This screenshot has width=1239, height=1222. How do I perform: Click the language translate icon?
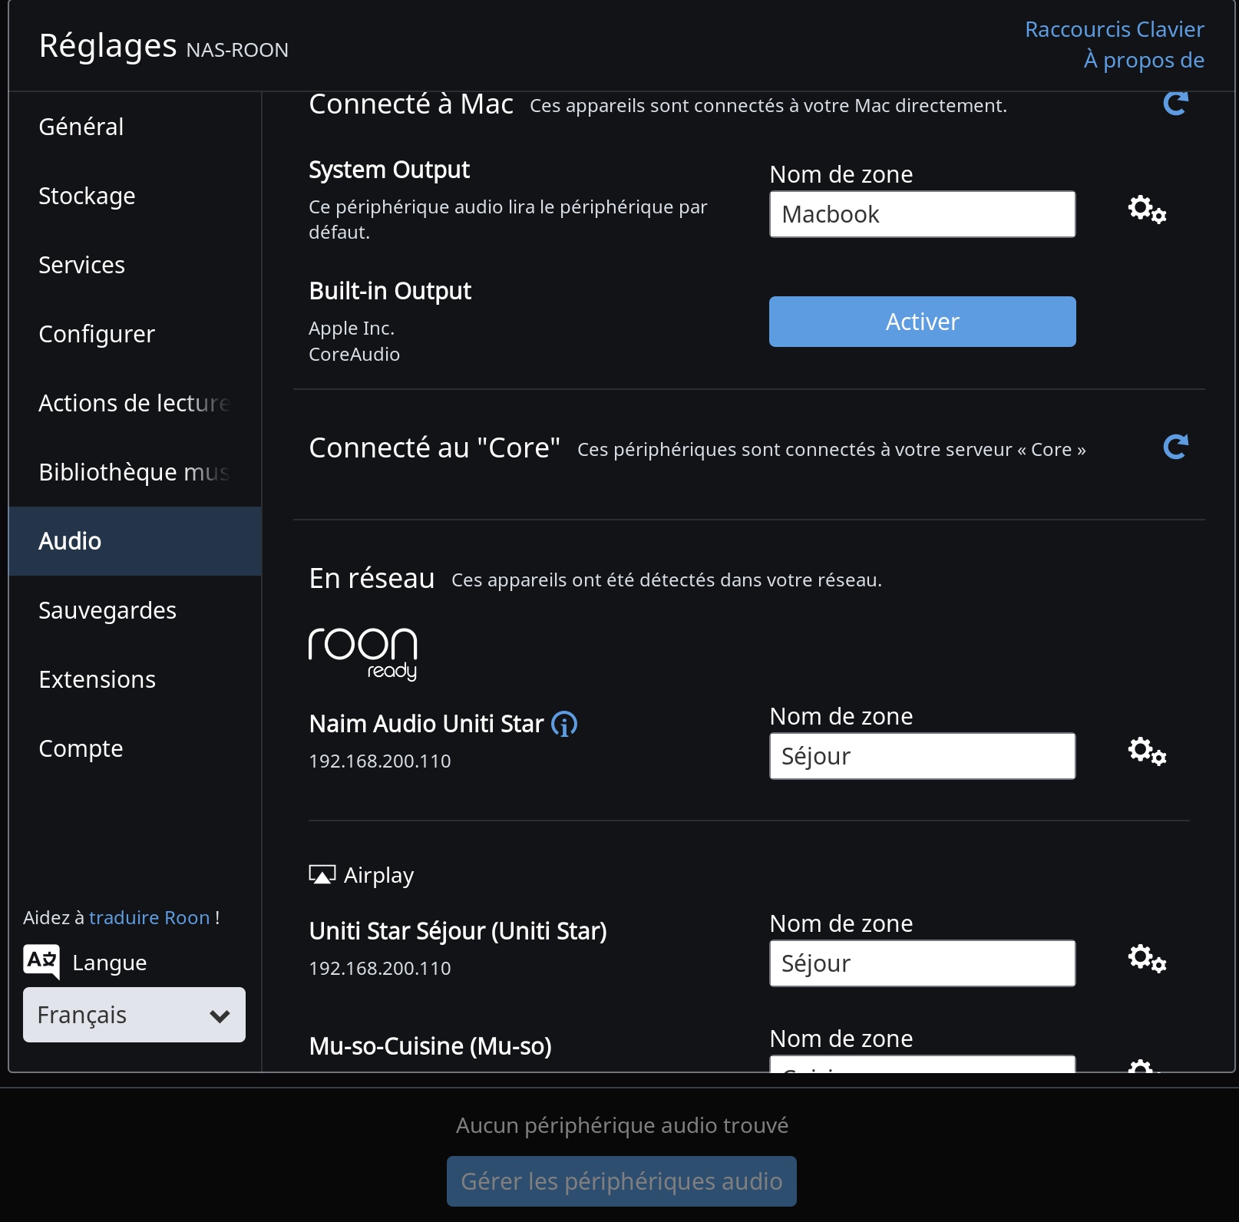pos(41,962)
